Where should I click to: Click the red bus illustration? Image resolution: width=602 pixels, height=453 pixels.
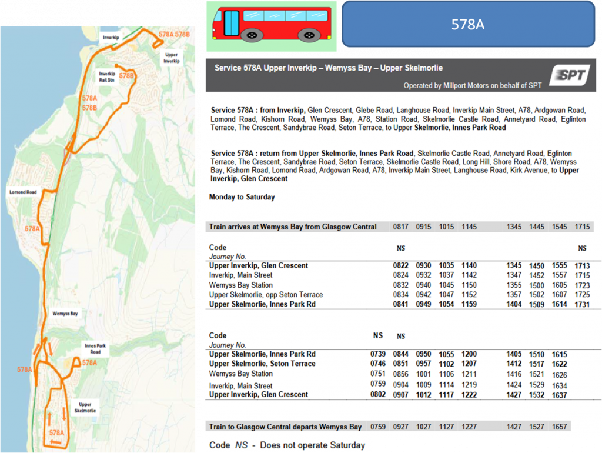[x=272, y=26]
